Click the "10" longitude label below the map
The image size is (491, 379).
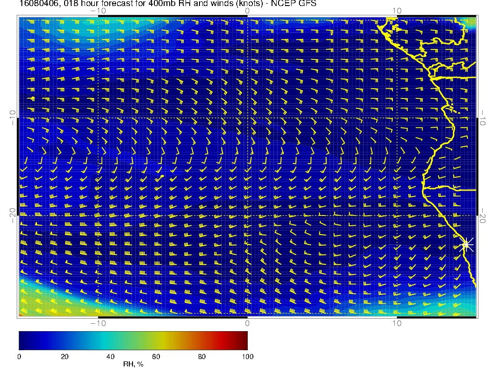pos(397,323)
